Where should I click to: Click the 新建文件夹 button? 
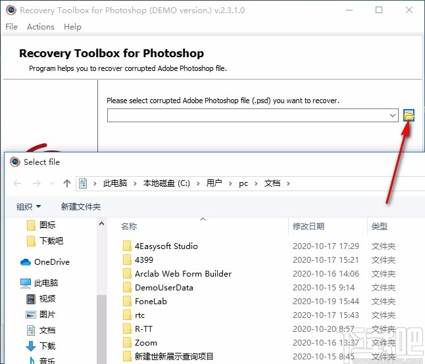(81, 207)
